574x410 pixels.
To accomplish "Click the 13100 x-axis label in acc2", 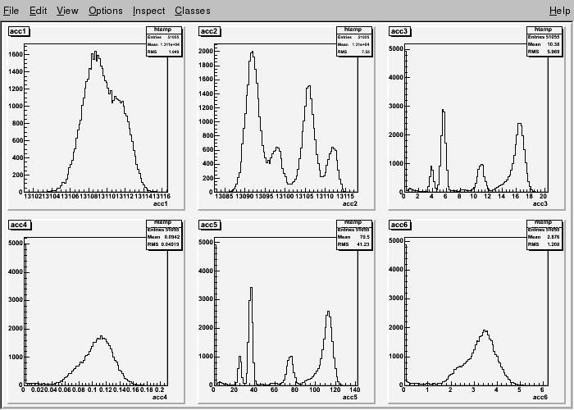I will coord(285,197).
